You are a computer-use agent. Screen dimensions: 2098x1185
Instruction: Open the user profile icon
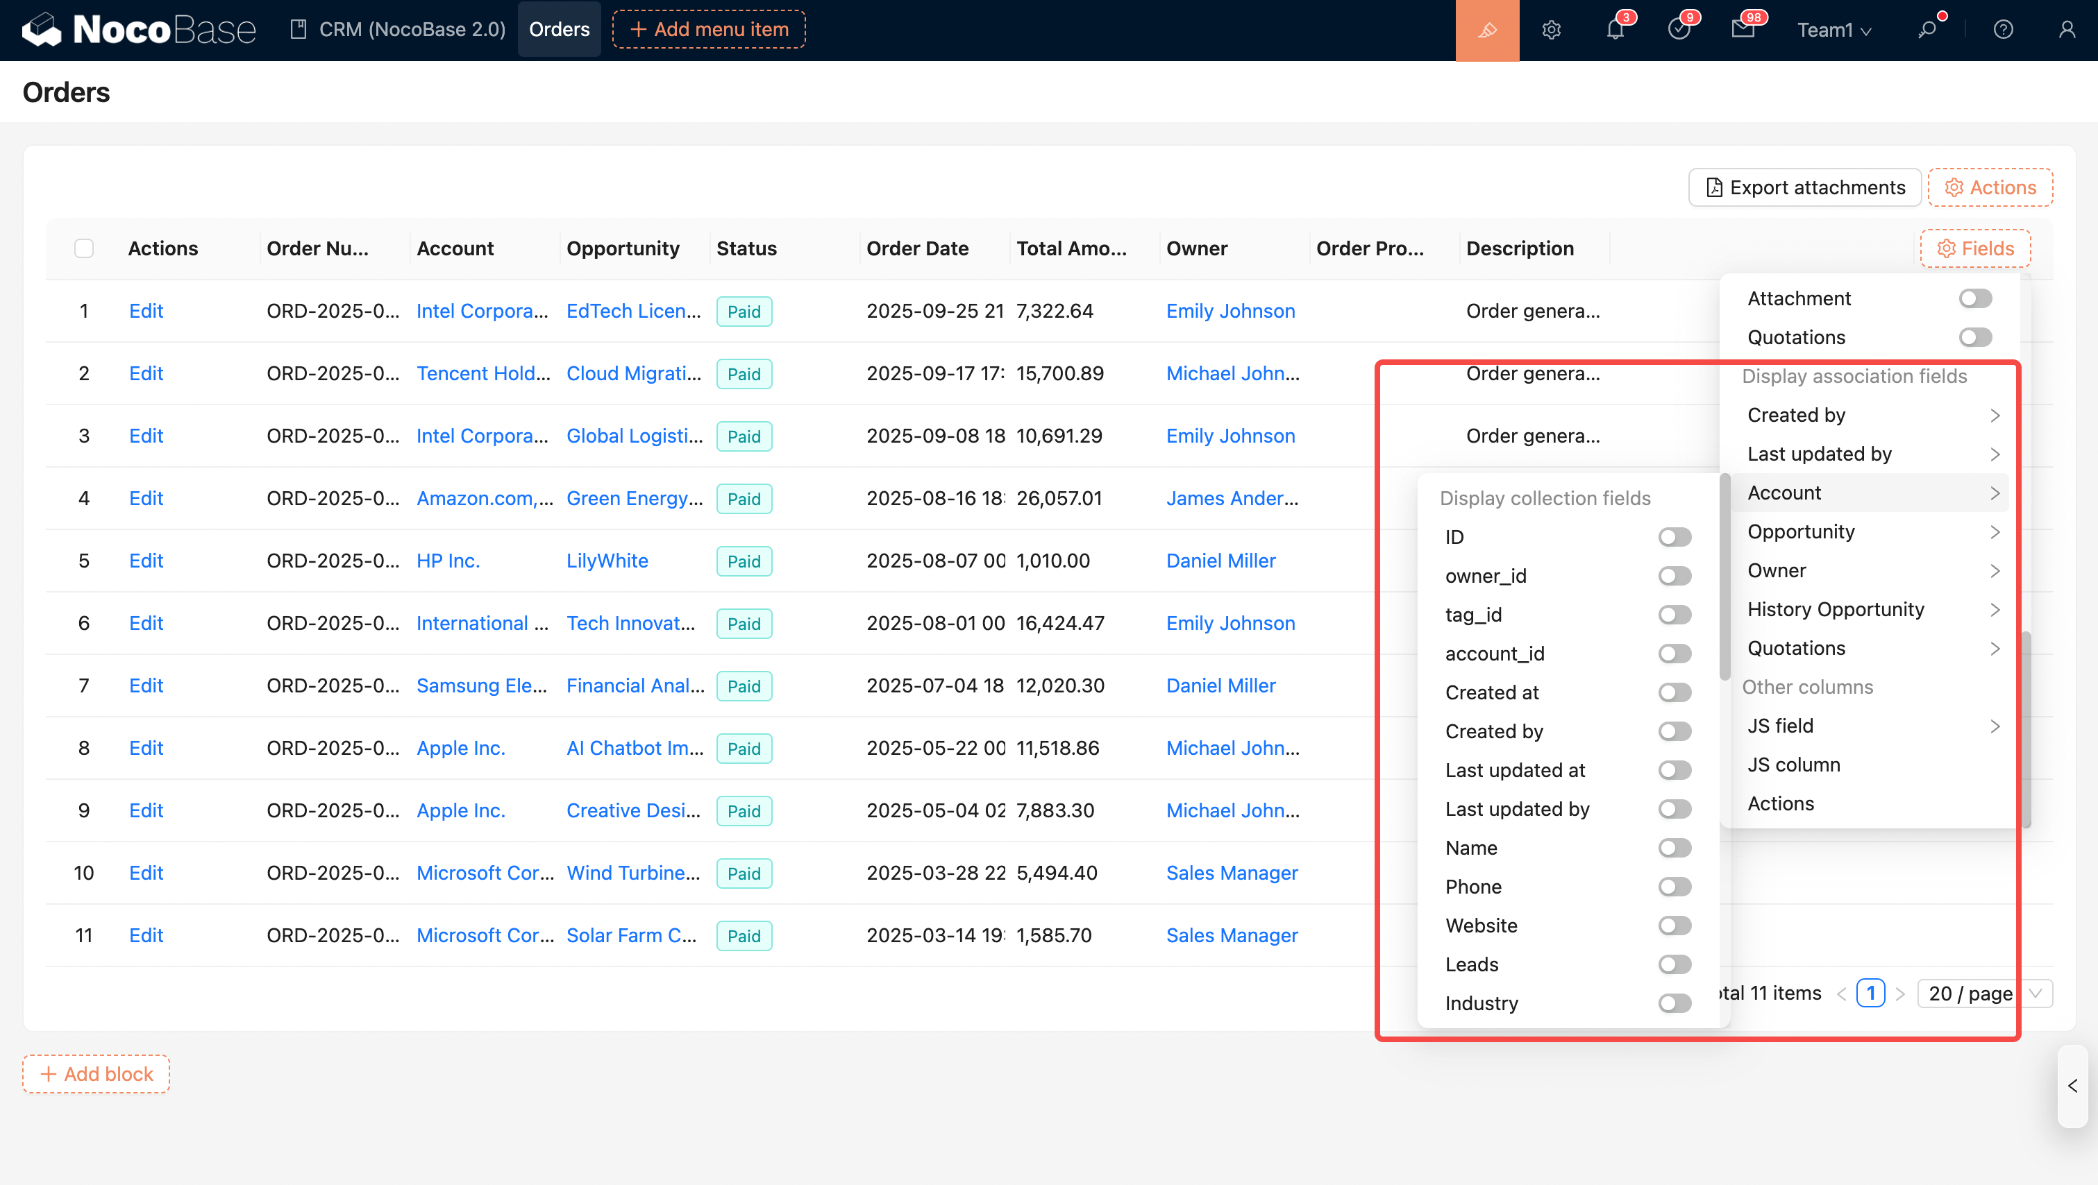(x=2066, y=30)
